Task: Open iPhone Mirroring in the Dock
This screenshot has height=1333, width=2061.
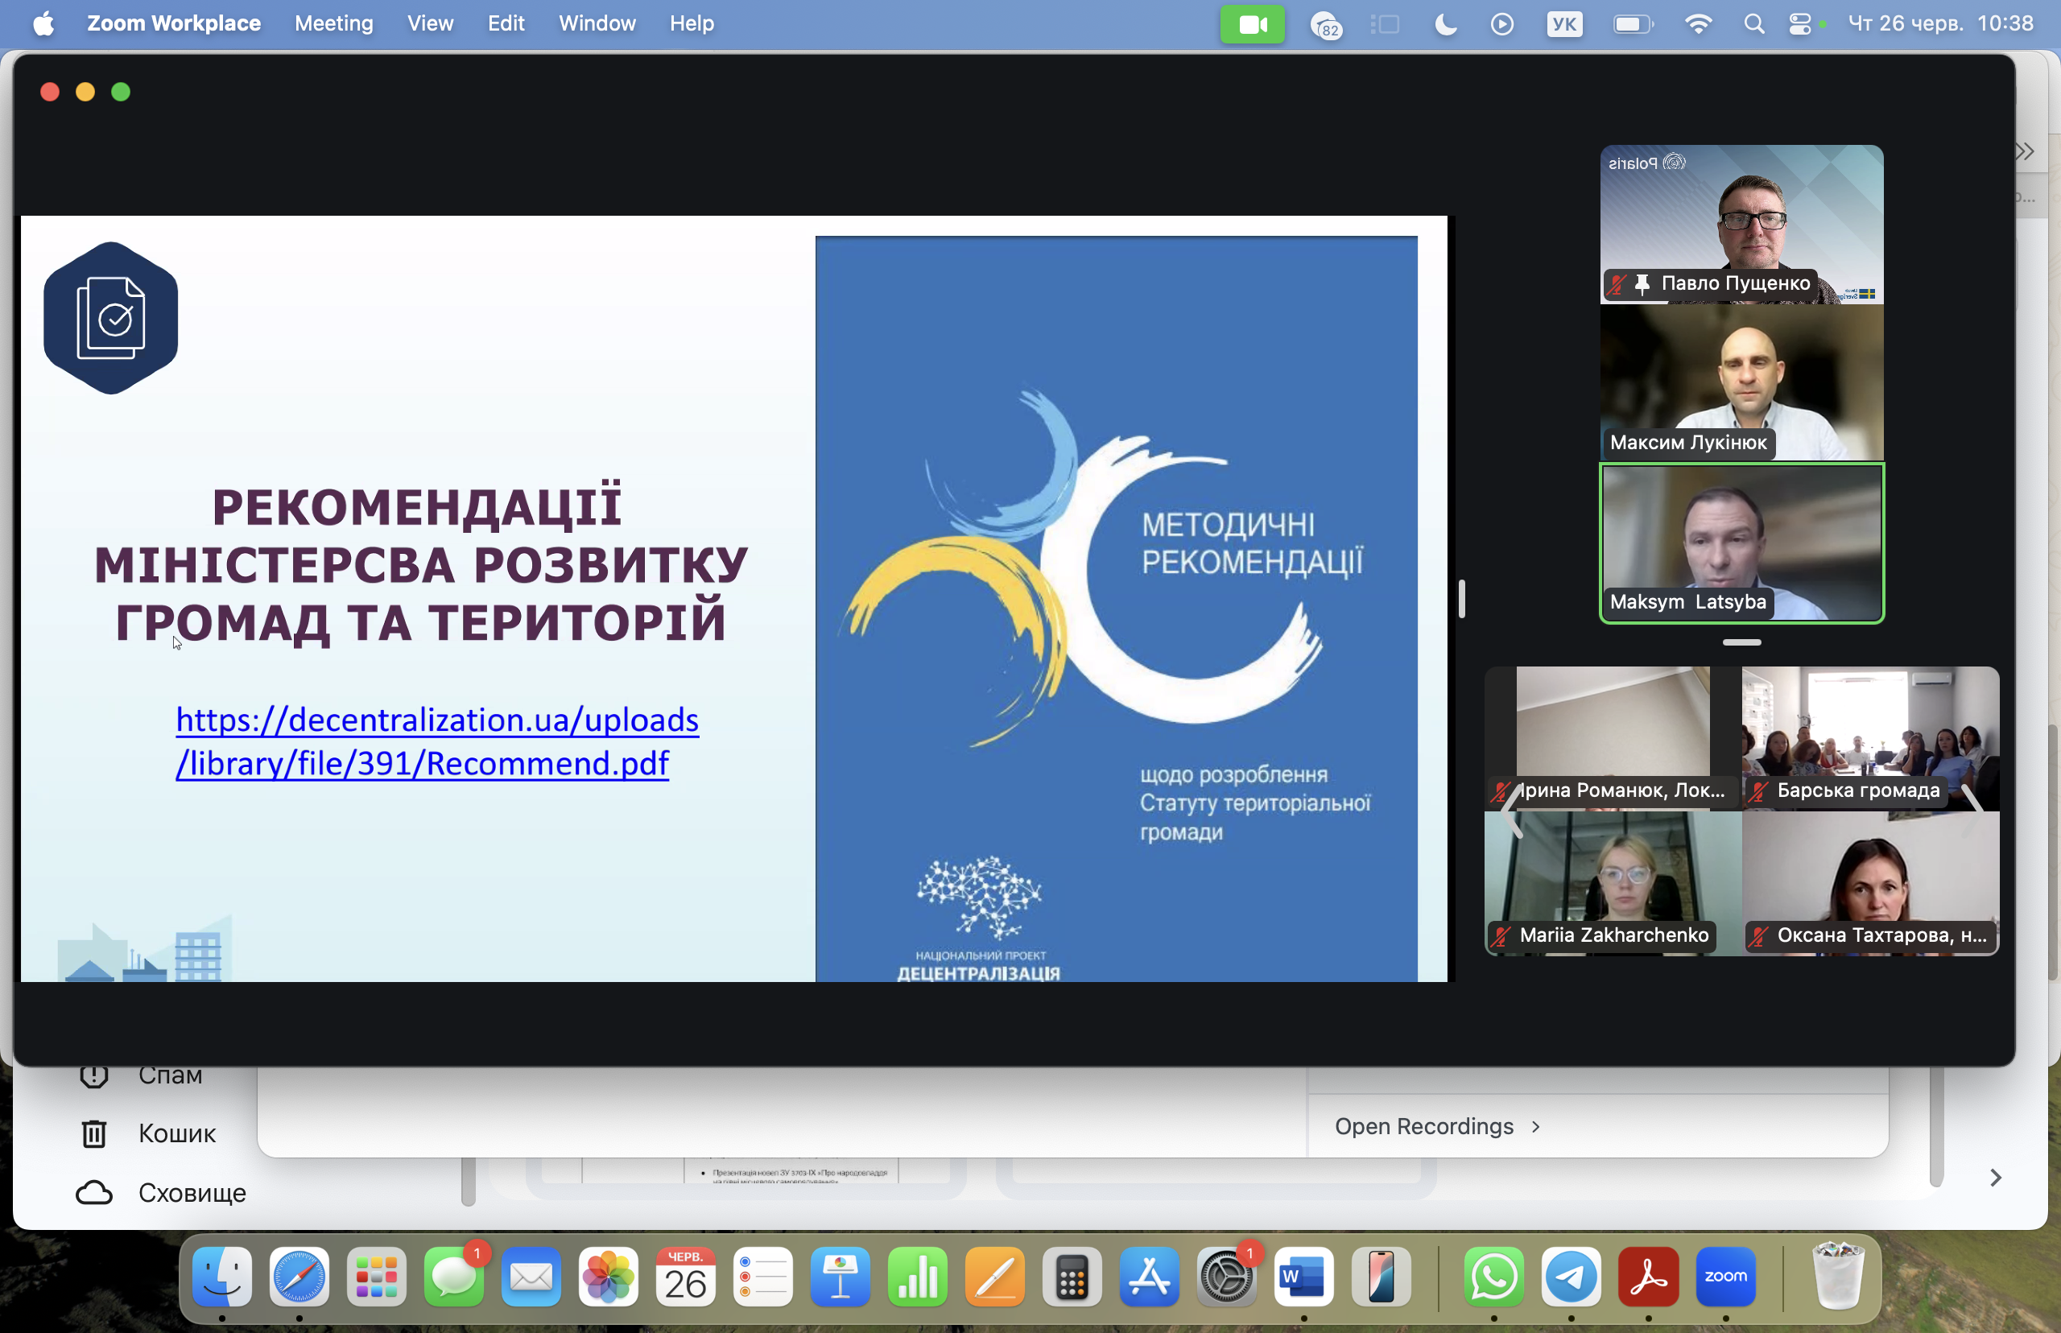Action: click(1381, 1276)
